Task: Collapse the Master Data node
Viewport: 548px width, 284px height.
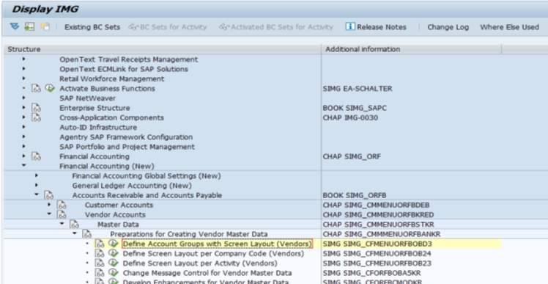Action: point(62,223)
